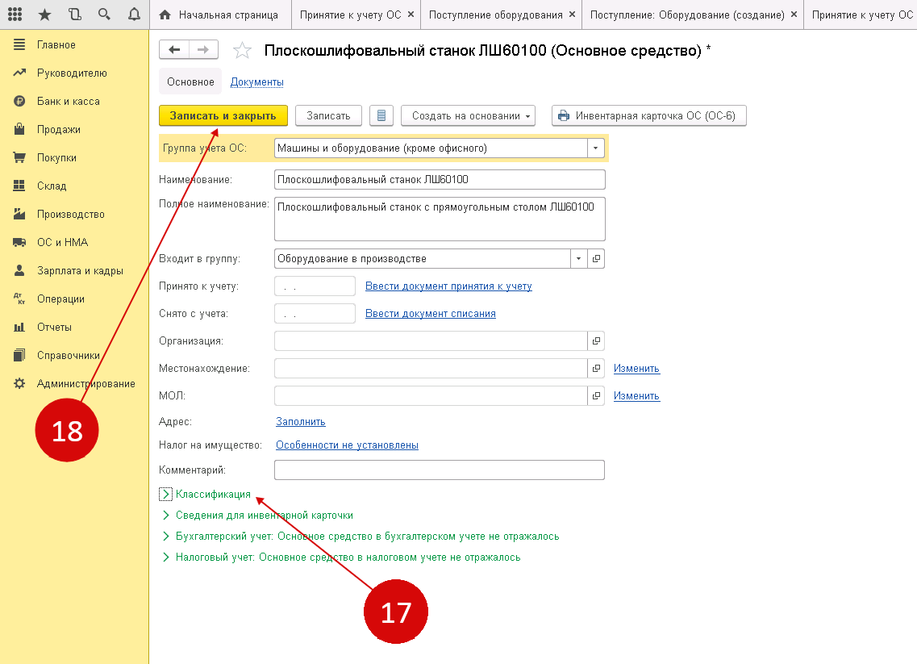917x664 pixels.
Task: Open the sections menu grid icon
Action: coord(15,15)
